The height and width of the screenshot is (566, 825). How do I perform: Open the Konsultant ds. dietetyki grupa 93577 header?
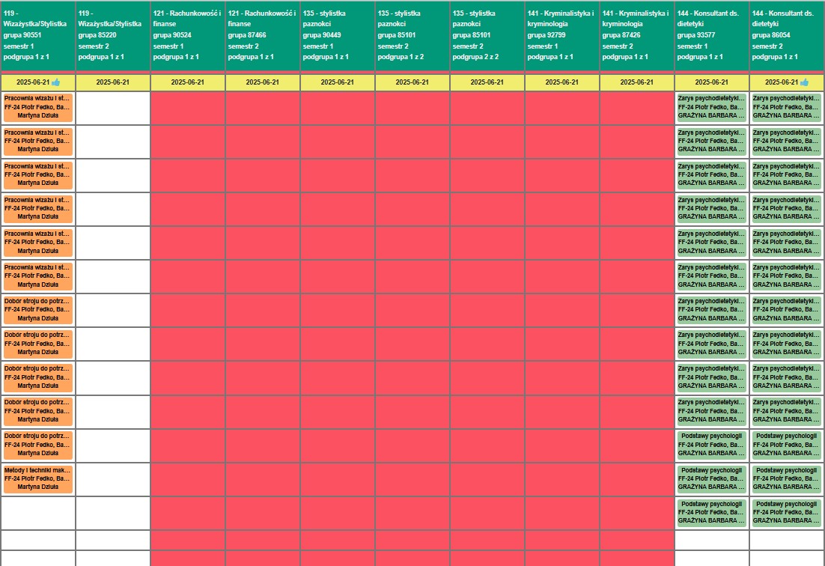coord(711,35)
